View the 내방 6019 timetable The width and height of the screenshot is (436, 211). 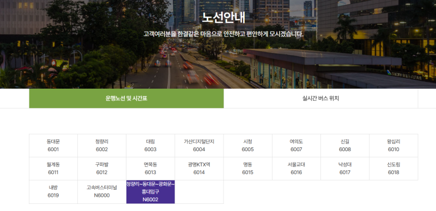[x=53, y=192]
